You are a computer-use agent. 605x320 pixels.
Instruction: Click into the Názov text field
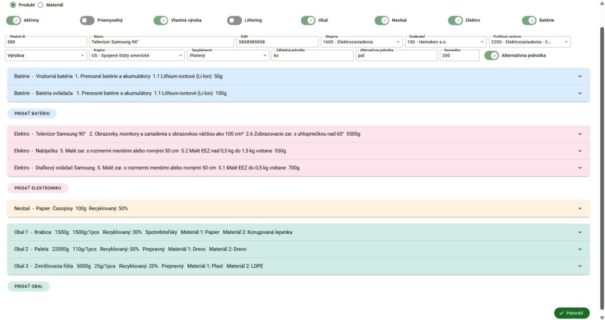click(161, 43)
